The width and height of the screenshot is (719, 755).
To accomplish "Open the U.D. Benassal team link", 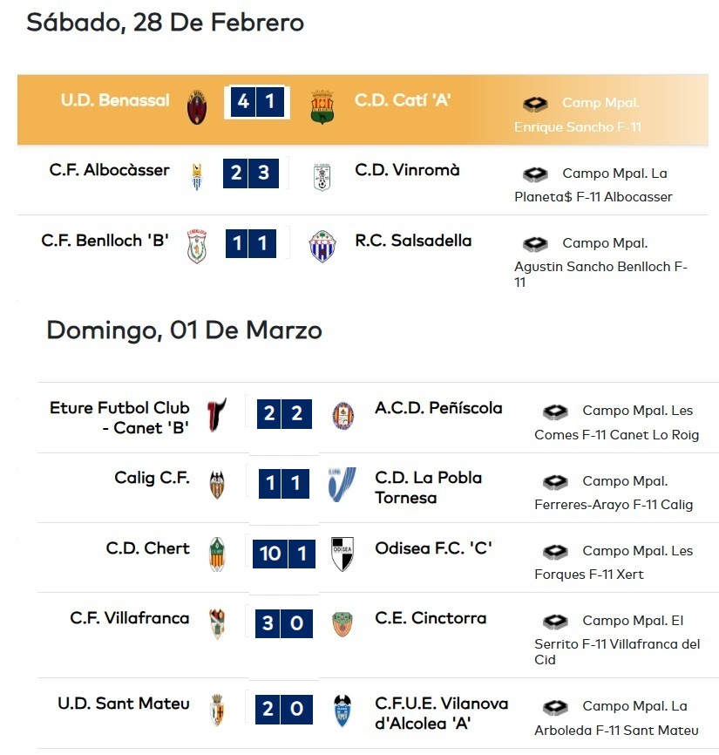I will coord(115,100).
